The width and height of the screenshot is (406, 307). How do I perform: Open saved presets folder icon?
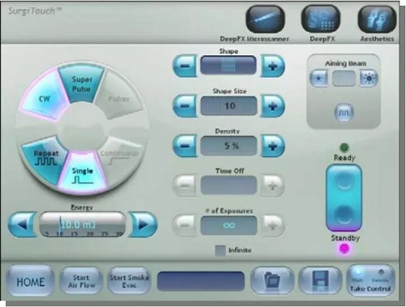point(271,280)
